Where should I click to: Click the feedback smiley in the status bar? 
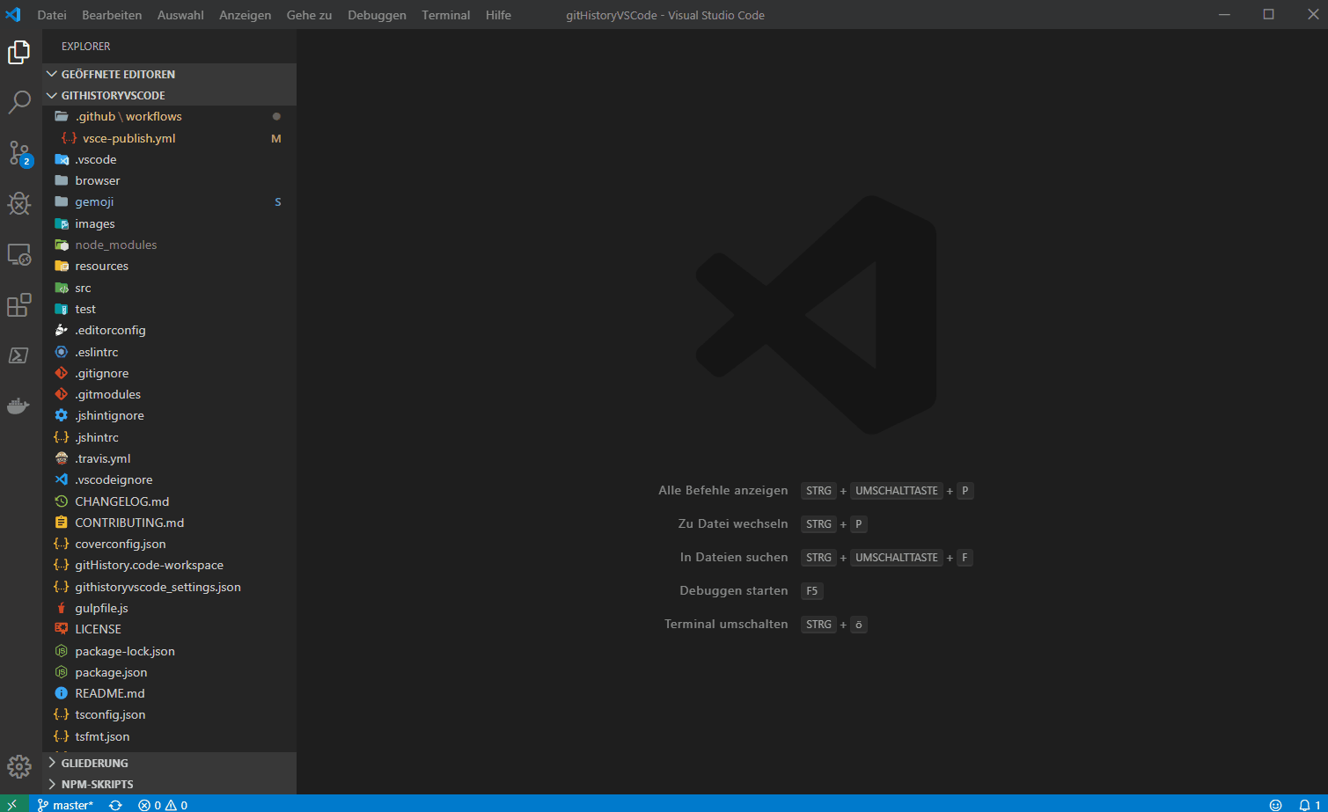click(x=1275, y=804)
